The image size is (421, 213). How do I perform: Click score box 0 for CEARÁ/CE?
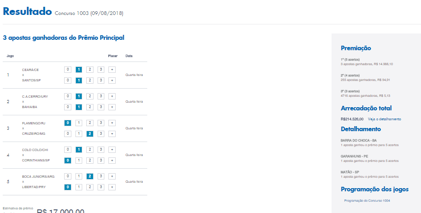click(x=68, y=70)
